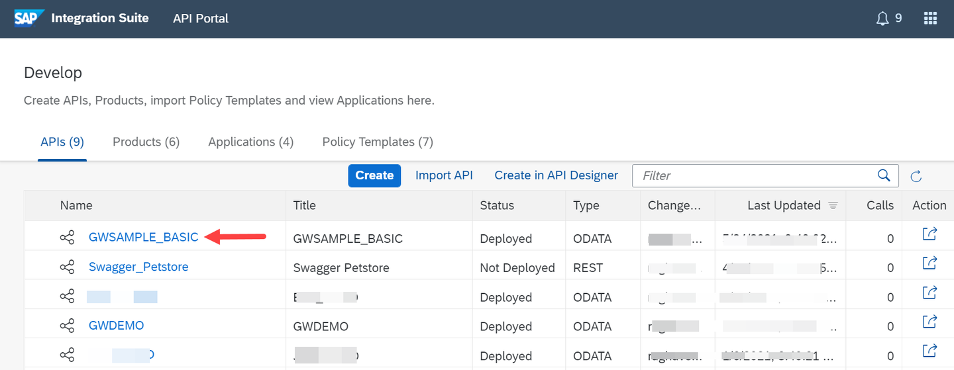Click the Create button
This screenshot has height=370, width=954.
coord(374,175)
